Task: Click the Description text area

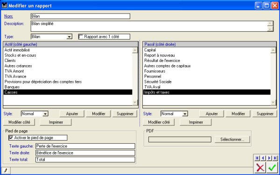Action: coord(149,26)
